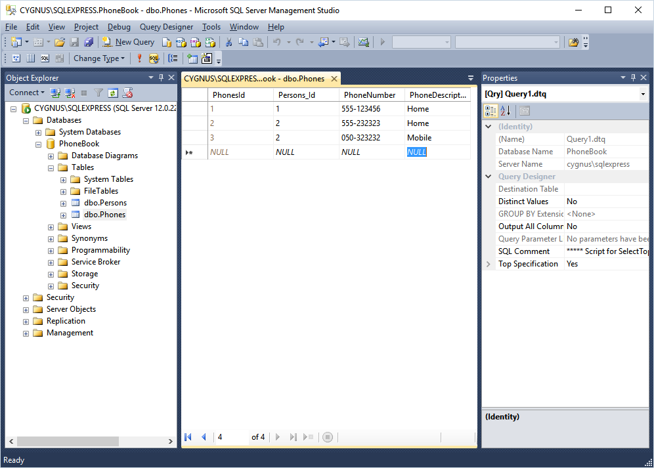Expand the dbo.Phones table node
This screenshot has width=654, height=468.
[x=64, y=215]
